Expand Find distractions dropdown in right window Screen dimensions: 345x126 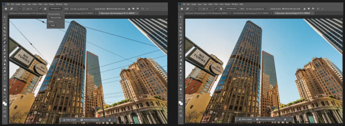[x=232, y=9]
